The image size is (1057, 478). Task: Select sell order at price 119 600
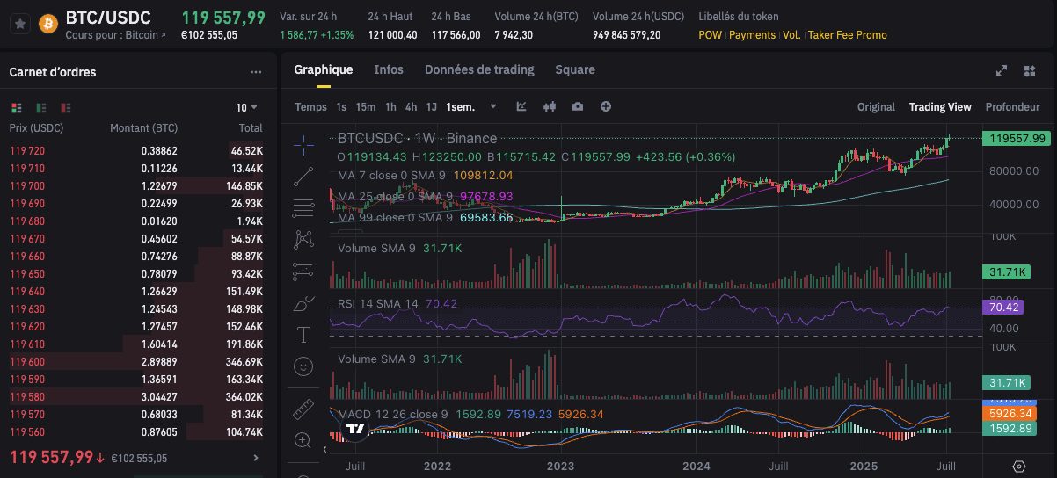coord(136,362)
